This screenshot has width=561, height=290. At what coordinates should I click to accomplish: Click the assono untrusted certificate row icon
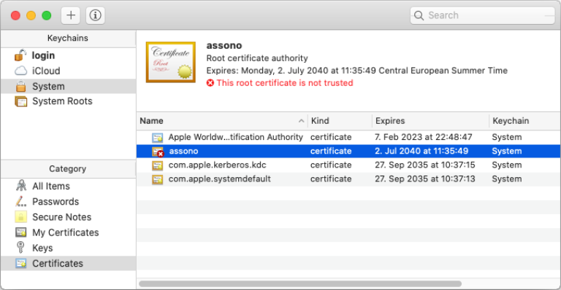pyautogui.click(x=158, y=152)
